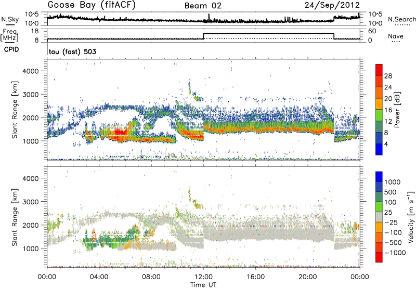416x288 pixels.
Task: Click the 'CPID' label
Action: pyautogui.click(x=11, y=49)
